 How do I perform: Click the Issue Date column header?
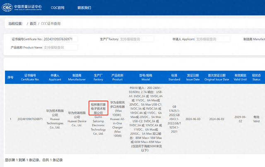click(x=193, y=77)
